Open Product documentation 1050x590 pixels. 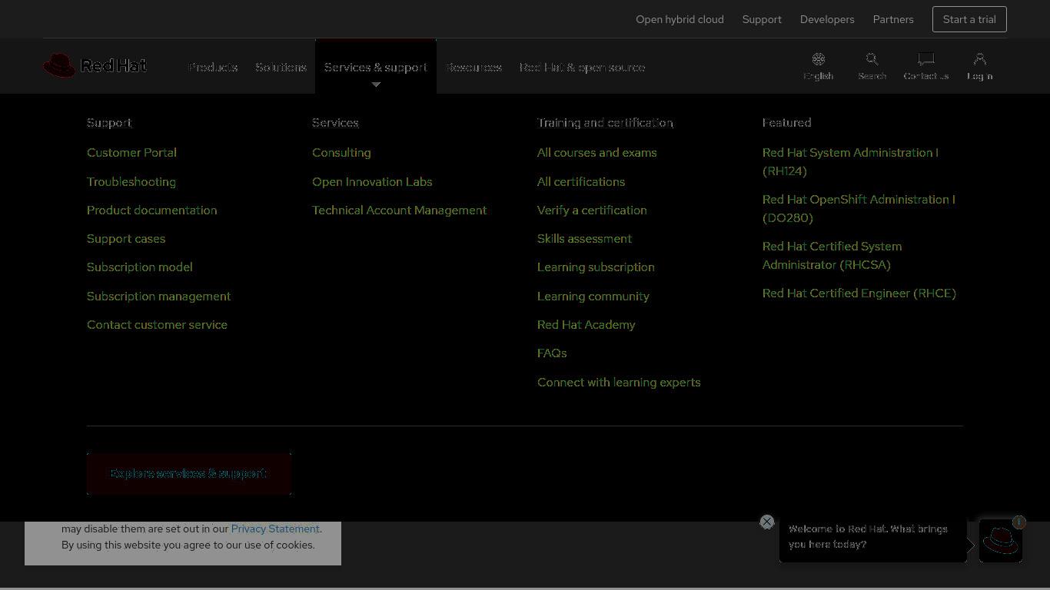[151, 210]
